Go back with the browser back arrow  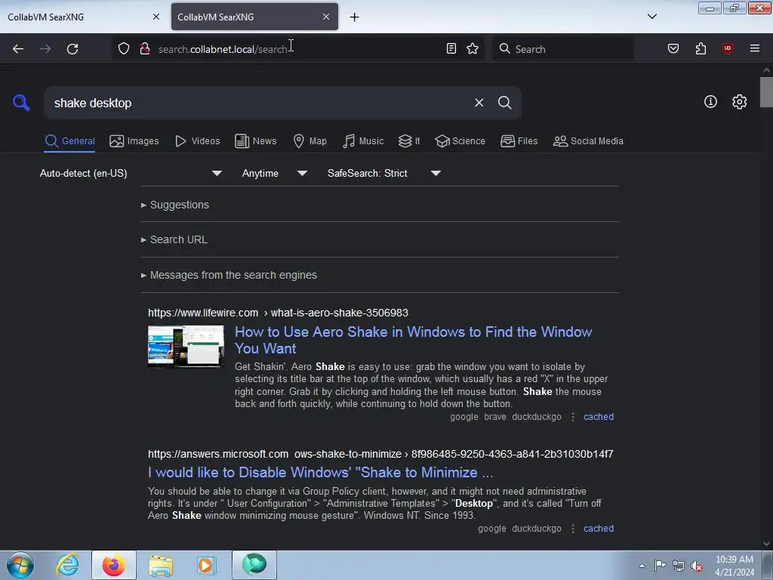18,49
